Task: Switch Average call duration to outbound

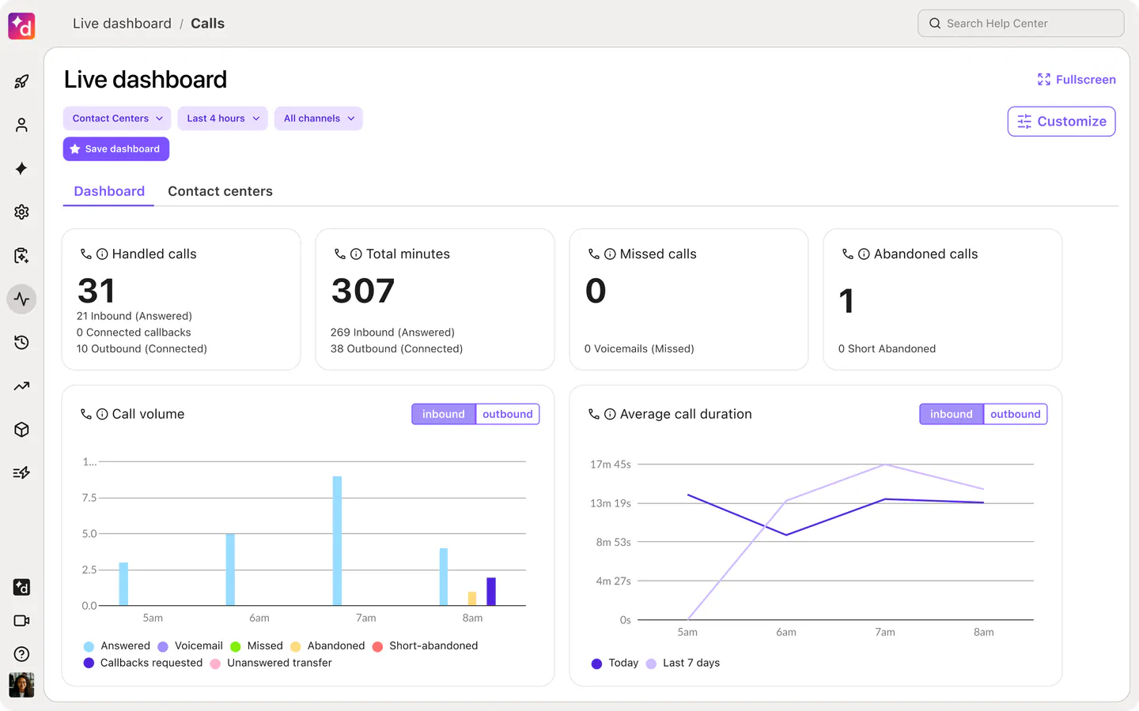Action: point(1016,414)
